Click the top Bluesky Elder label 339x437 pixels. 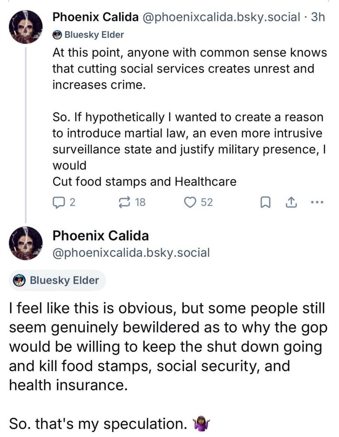94,35
